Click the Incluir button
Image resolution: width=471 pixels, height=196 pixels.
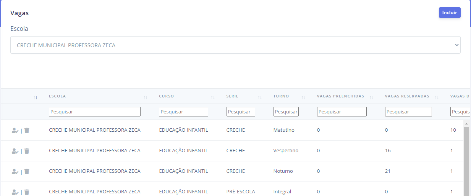450,13
